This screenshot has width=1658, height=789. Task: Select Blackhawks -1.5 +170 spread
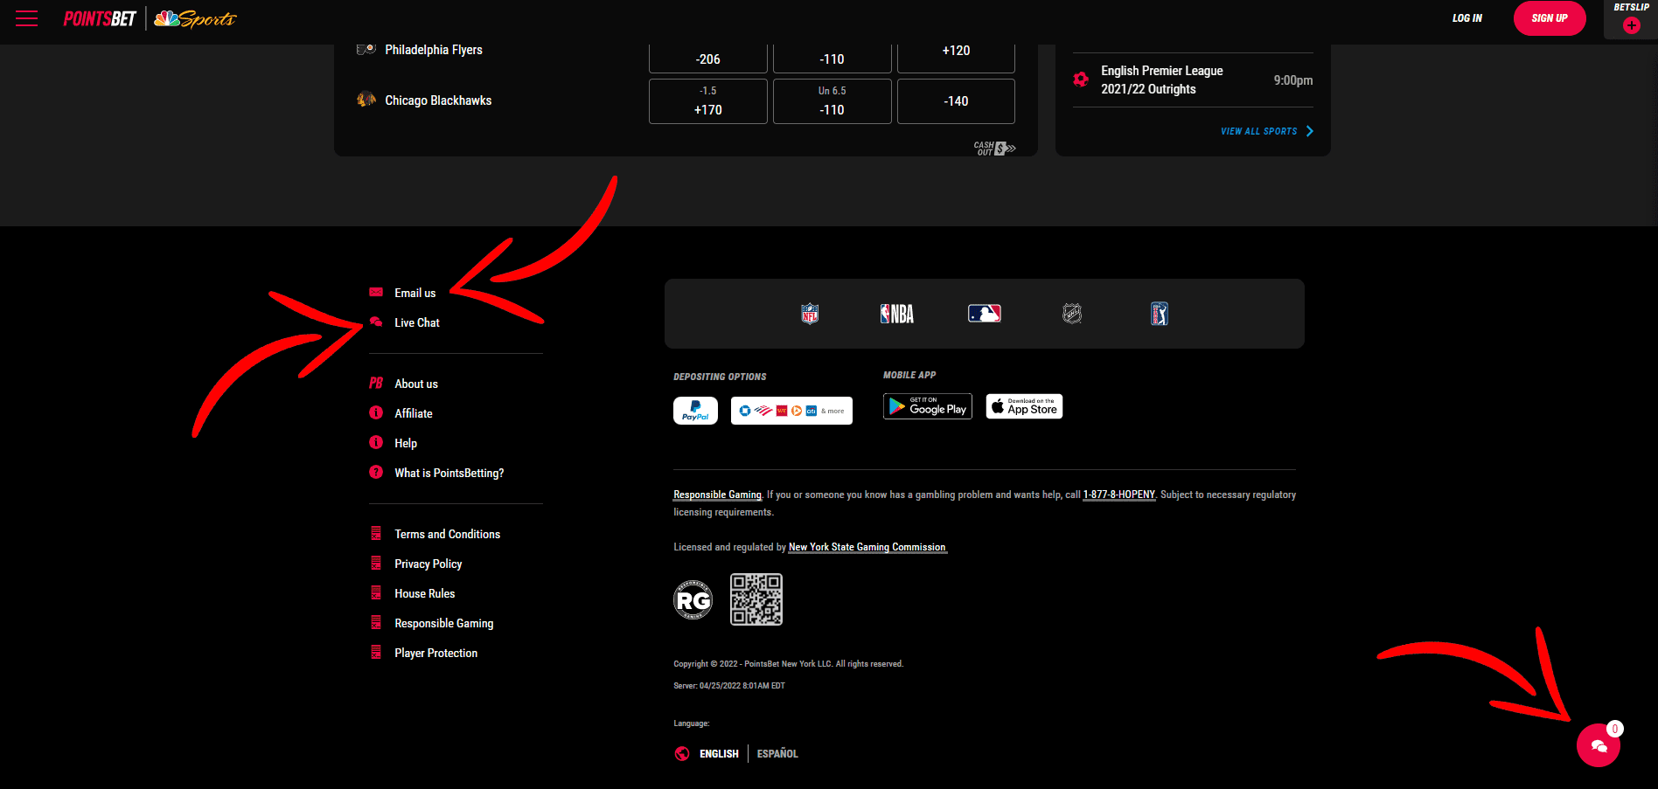(708, 101)
